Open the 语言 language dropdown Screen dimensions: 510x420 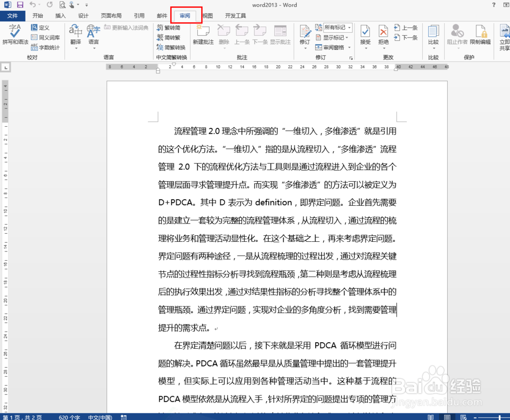click(93, 37)
